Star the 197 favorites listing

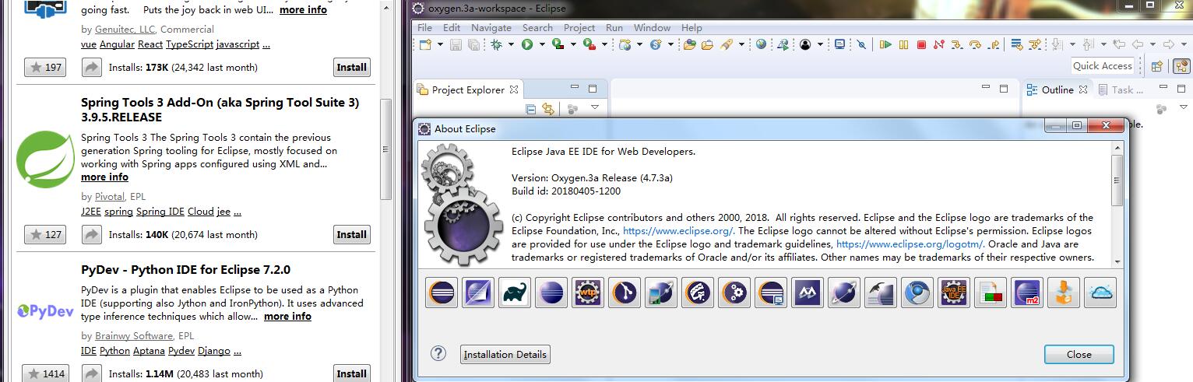44,67
